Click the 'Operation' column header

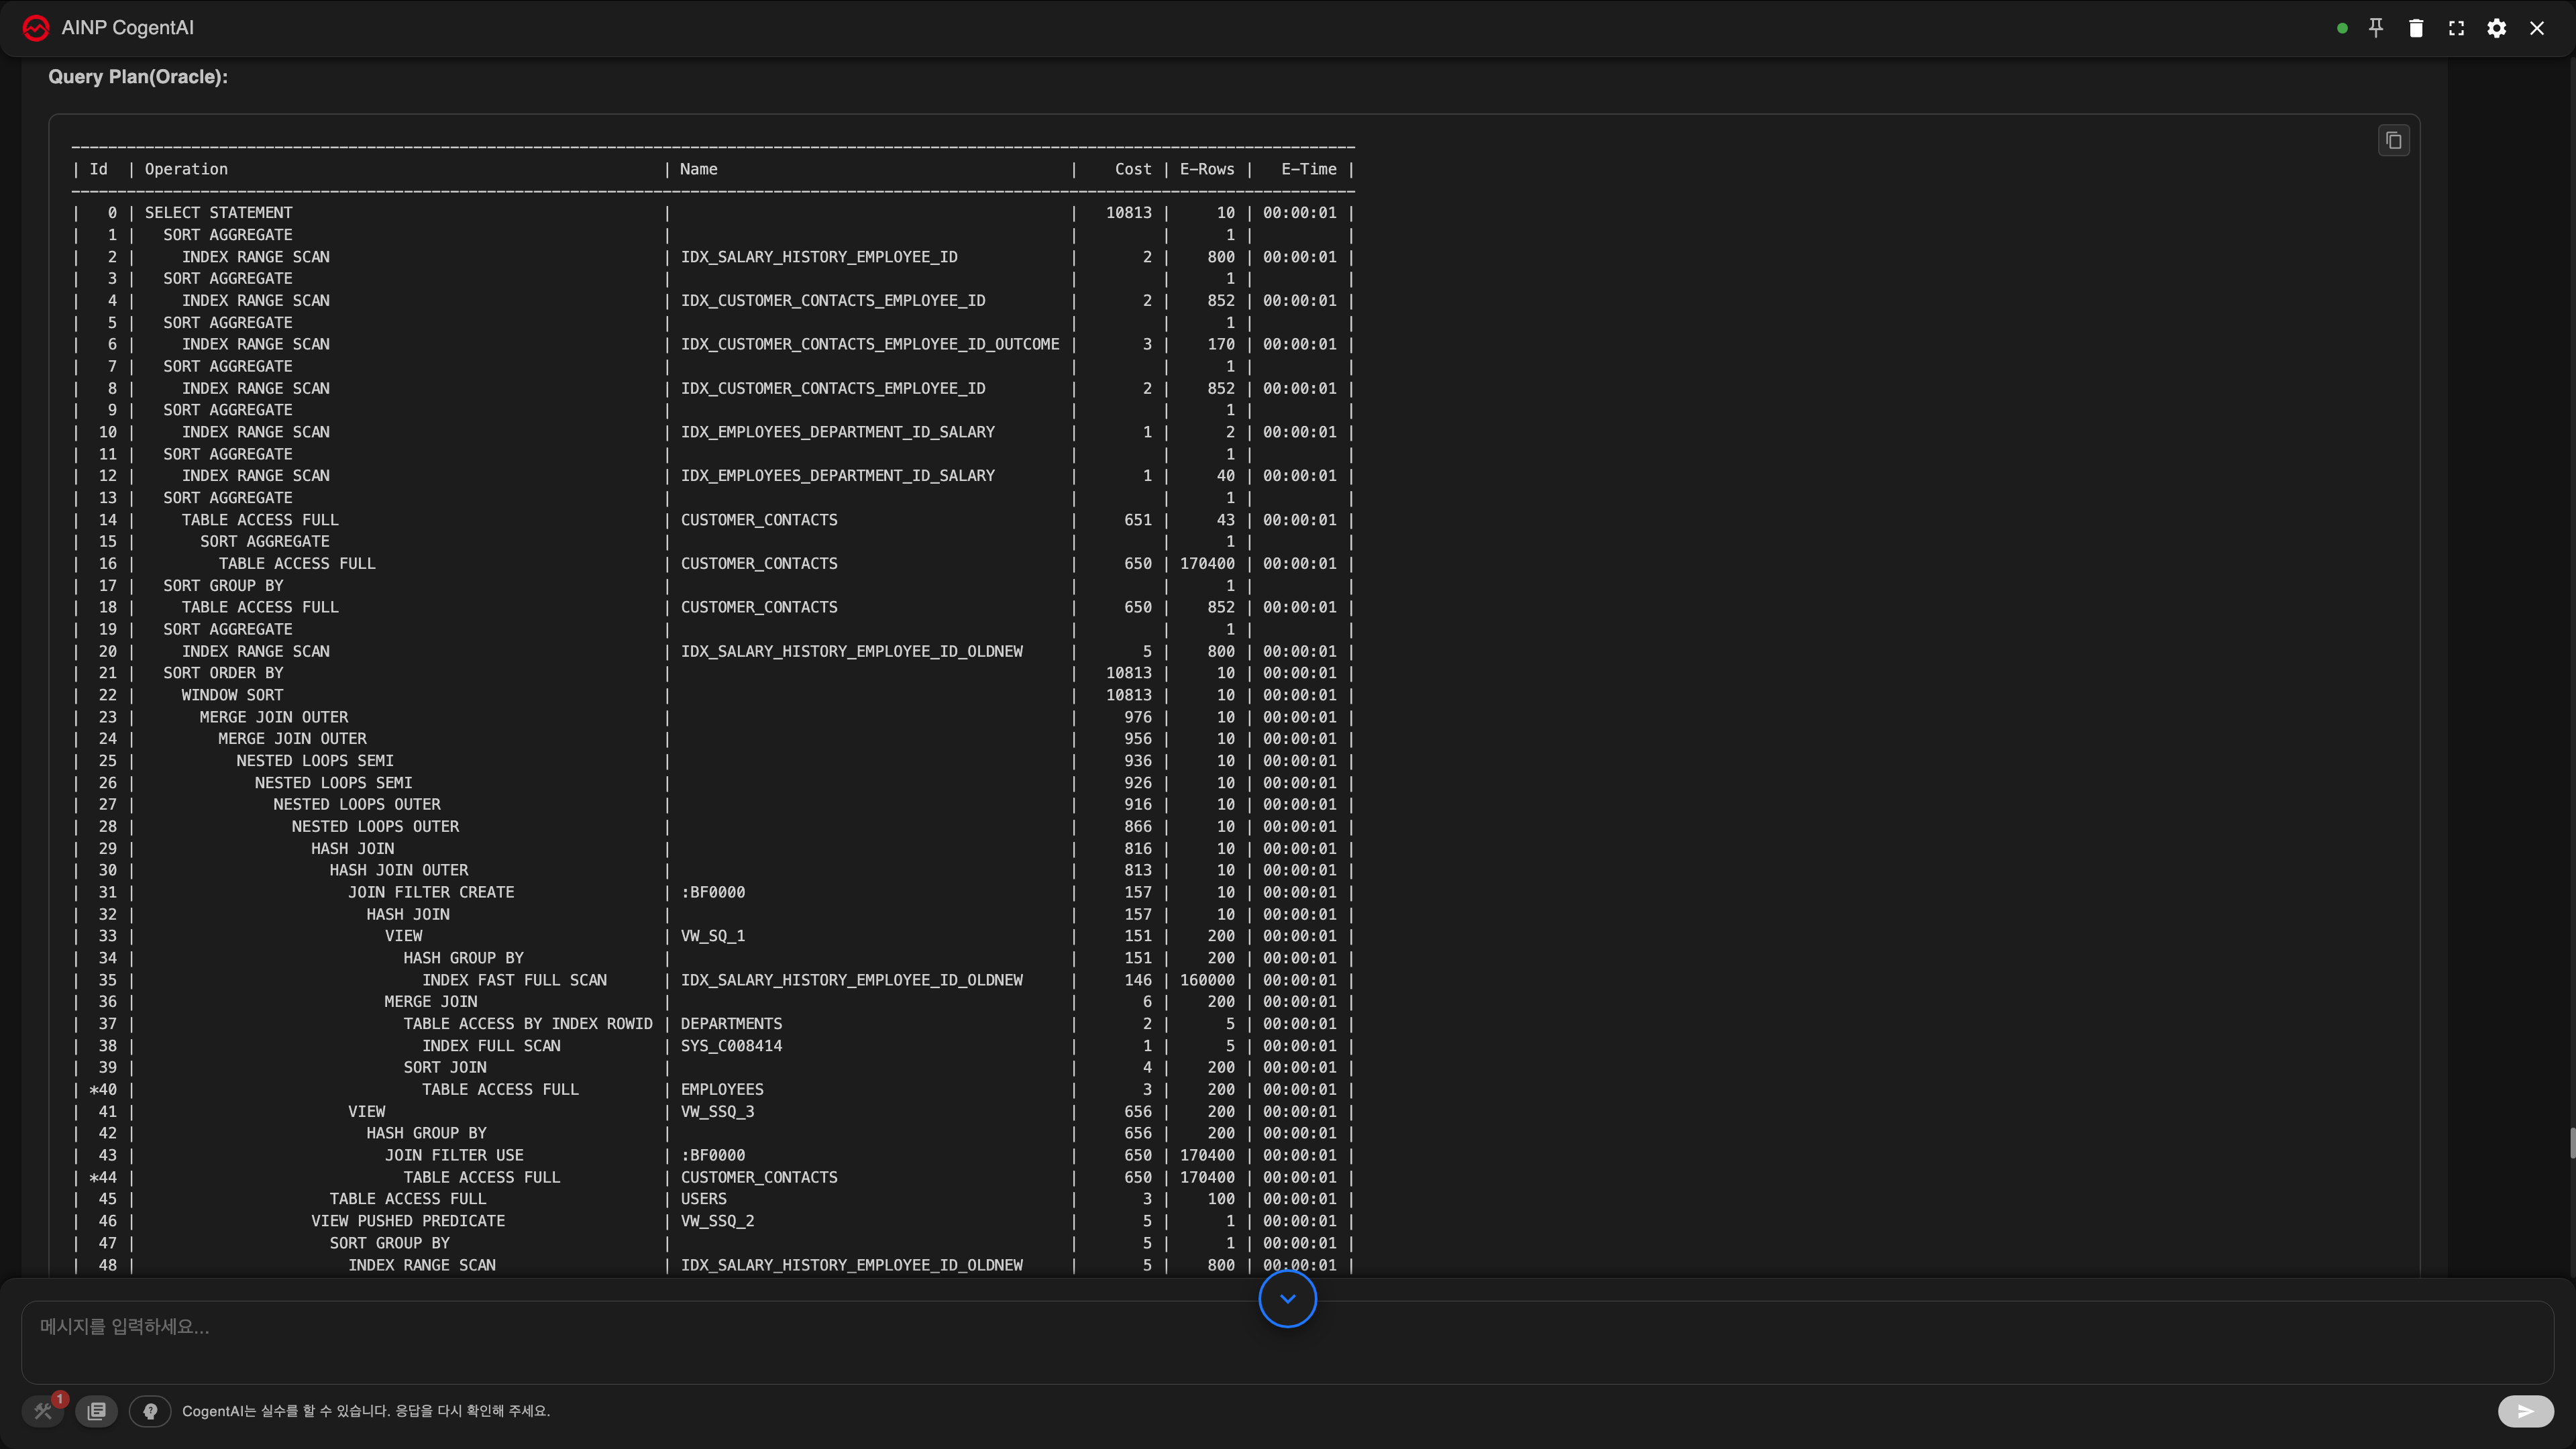[x=186, y=169]
